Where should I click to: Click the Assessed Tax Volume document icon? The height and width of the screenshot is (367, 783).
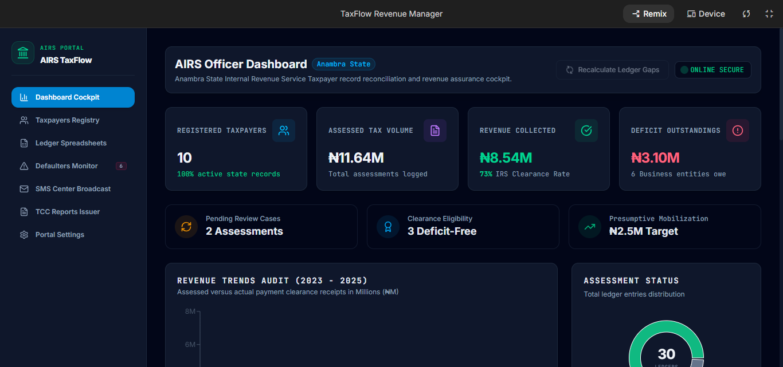point(435,131)
